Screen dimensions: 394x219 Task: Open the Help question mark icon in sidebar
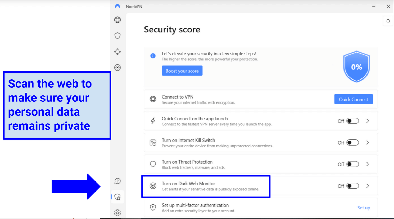(x=117, y=181)
